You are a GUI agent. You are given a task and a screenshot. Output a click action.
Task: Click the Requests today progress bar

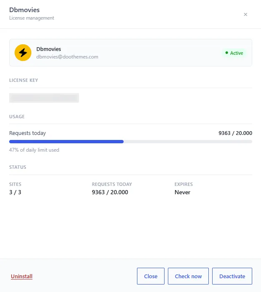(x=131, y=142)
